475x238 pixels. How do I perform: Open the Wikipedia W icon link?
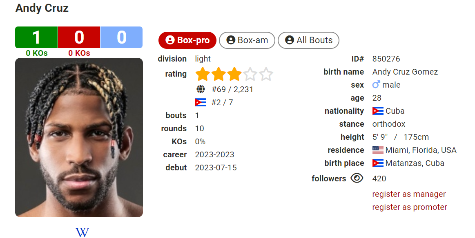tap(82, 232)
